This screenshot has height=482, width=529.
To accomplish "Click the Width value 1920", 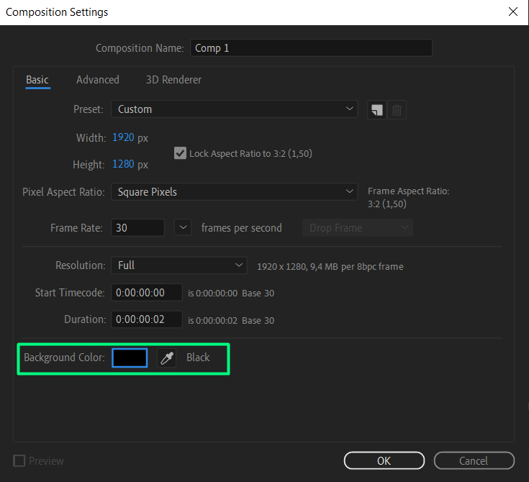I will click(123, 137).
